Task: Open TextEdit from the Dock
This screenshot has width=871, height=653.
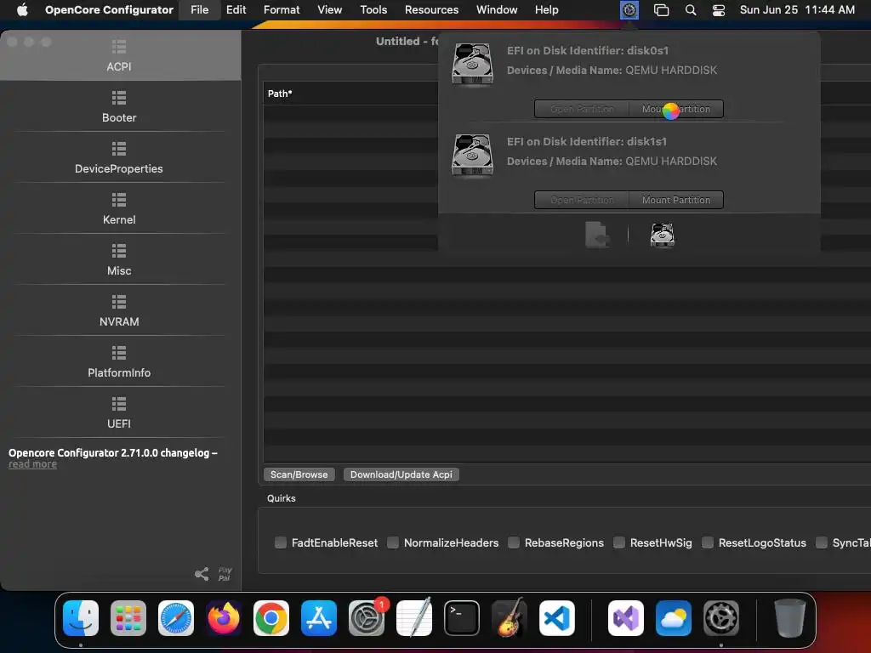Action: (x=414, y=618)
